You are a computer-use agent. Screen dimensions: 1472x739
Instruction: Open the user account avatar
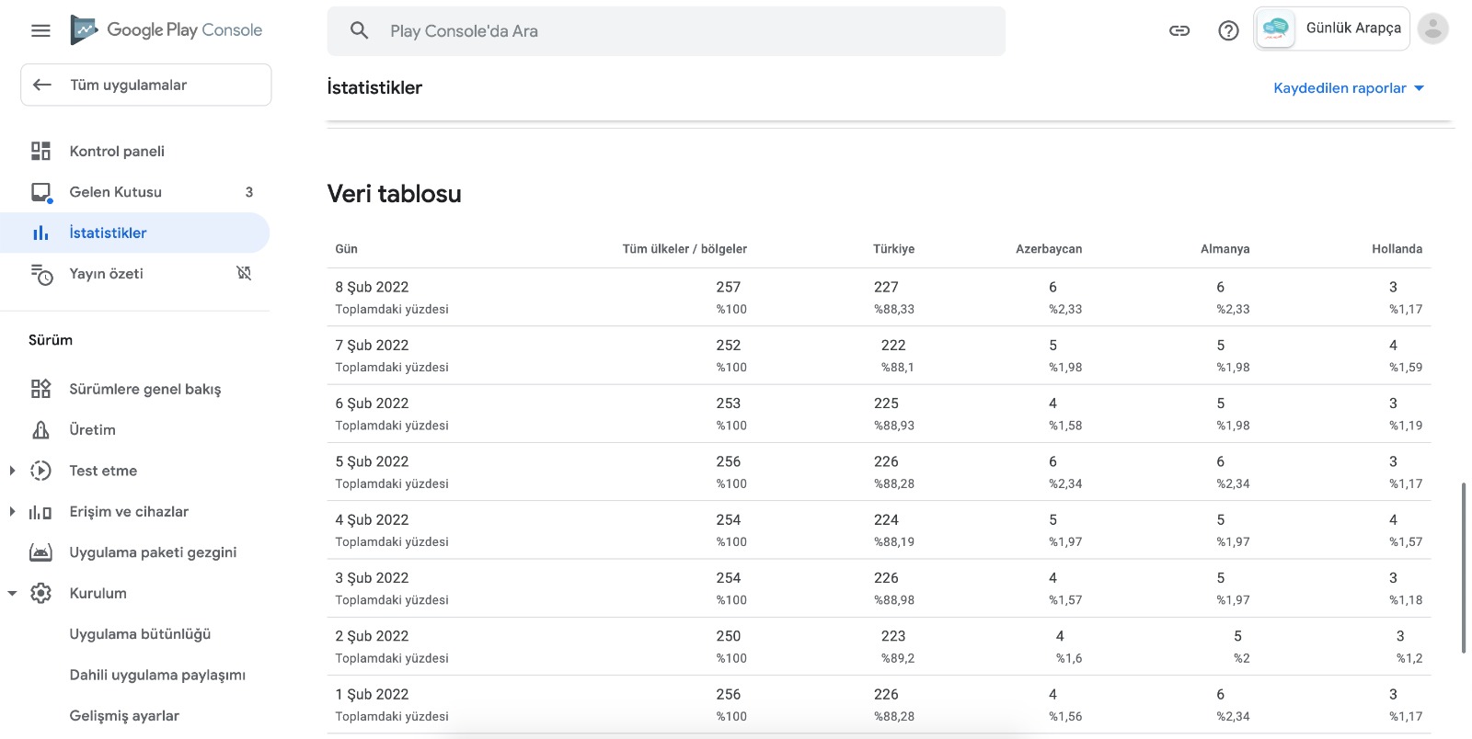[1432, 28]
